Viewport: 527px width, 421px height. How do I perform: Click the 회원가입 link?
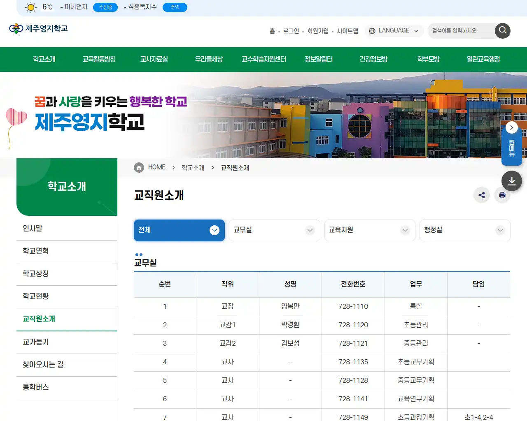point(318,31)
